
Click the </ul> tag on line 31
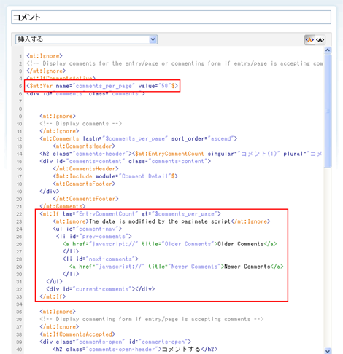pyautogui.click(x=55, y=282)
